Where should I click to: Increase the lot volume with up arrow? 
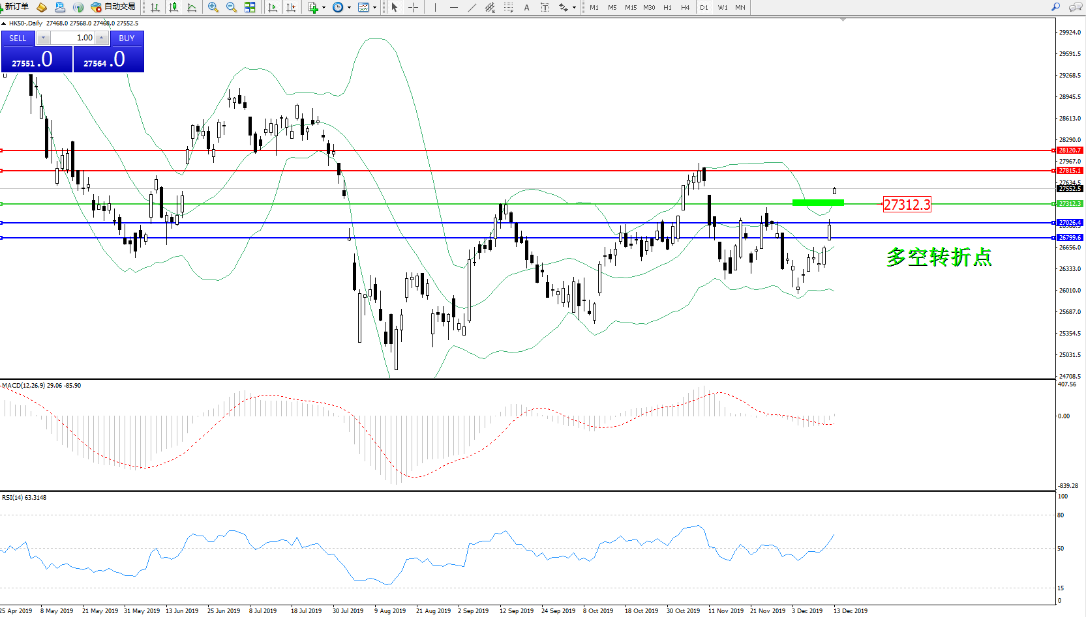pos(101,38)
